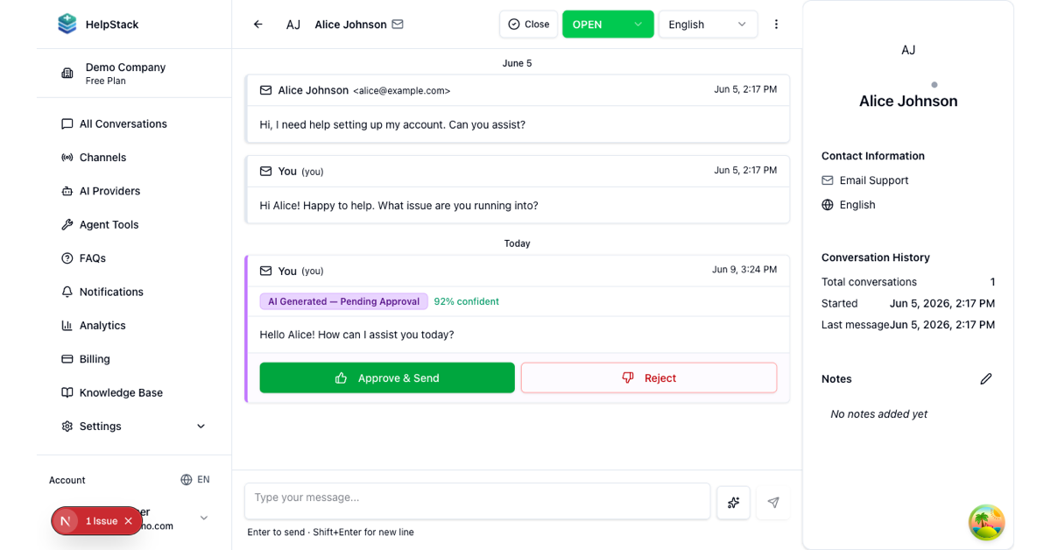Click the AJ avatar in contact panel
The image size is (1051, 550).
[x=908, y=50]
